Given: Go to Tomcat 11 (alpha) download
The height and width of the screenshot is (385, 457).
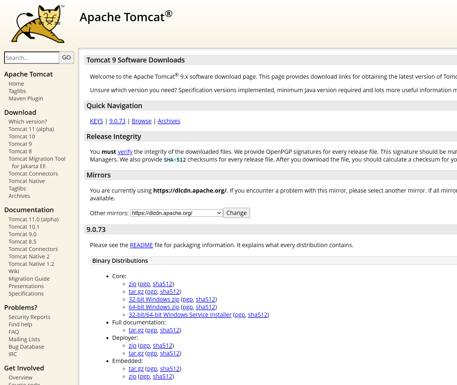Looking at the screenshot, I should [31, 129].
